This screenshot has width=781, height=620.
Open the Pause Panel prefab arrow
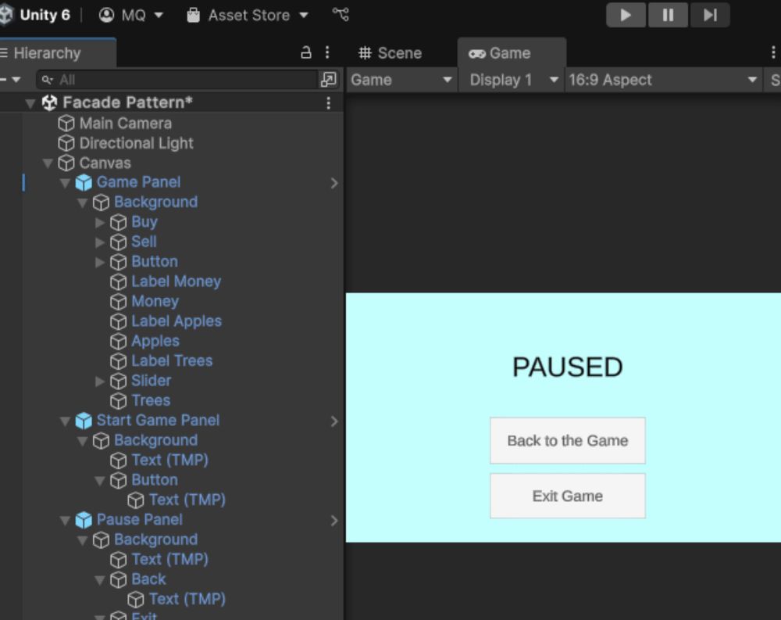[x=334, y=521]
